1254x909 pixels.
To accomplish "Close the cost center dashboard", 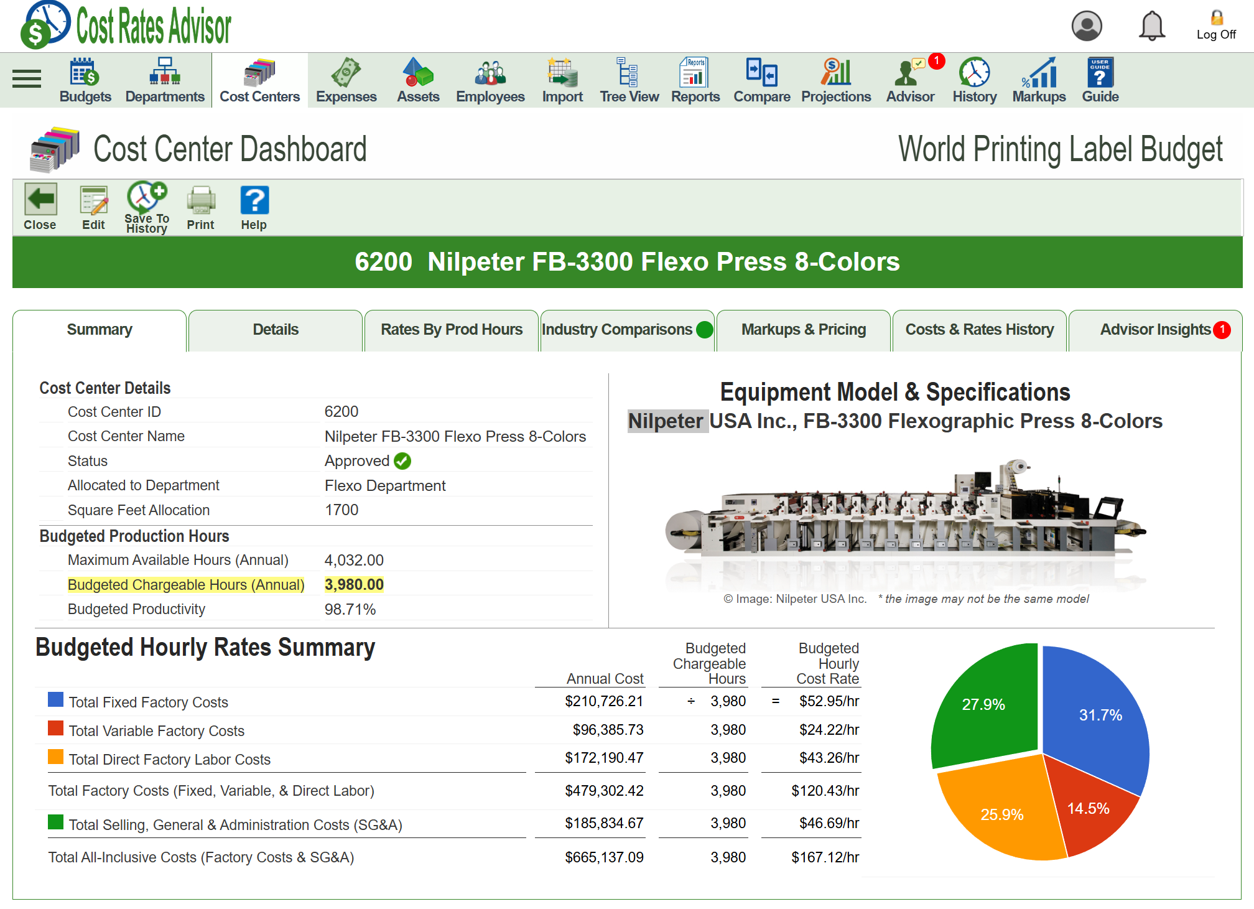I will click(x=40, y=207).
